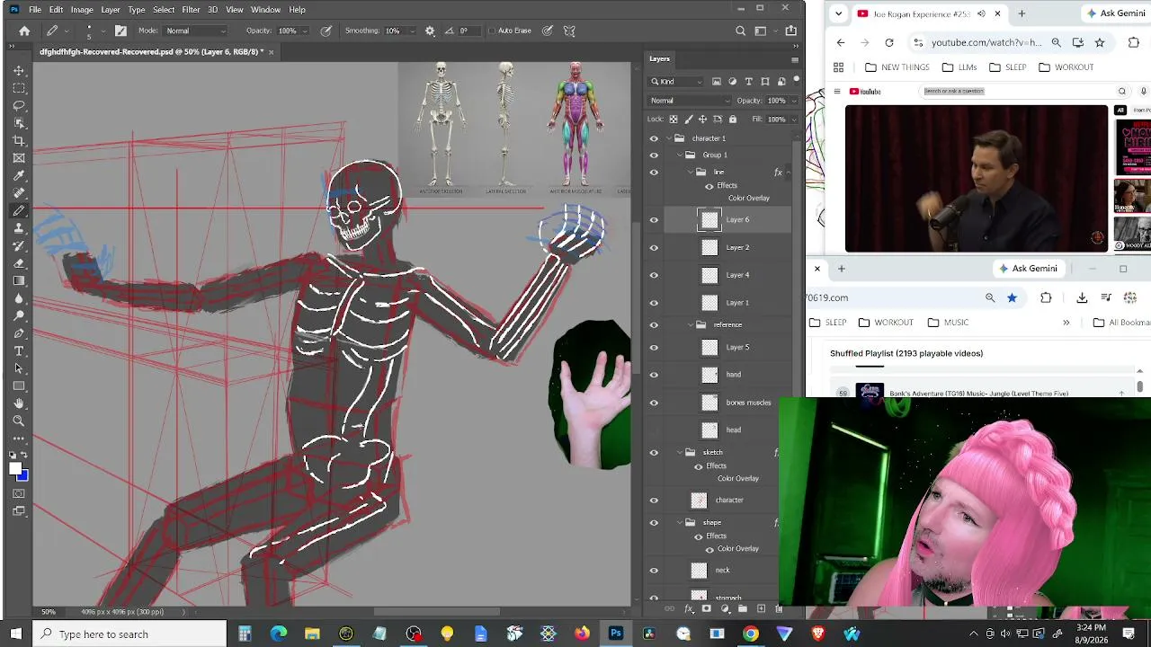Select the Pen tool

click(x=19, y=333)
